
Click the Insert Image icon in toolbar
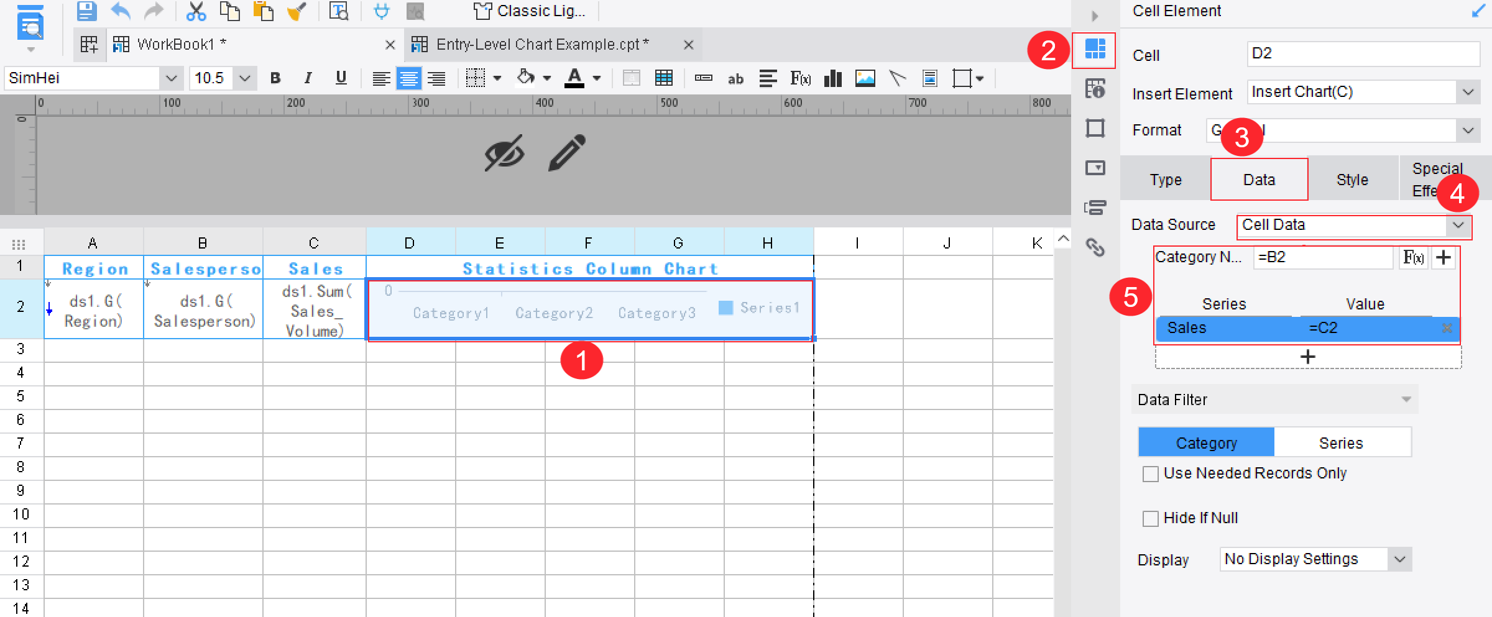coord(865,78)
